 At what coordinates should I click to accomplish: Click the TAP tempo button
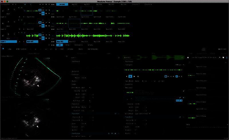[x=62, y=49]
